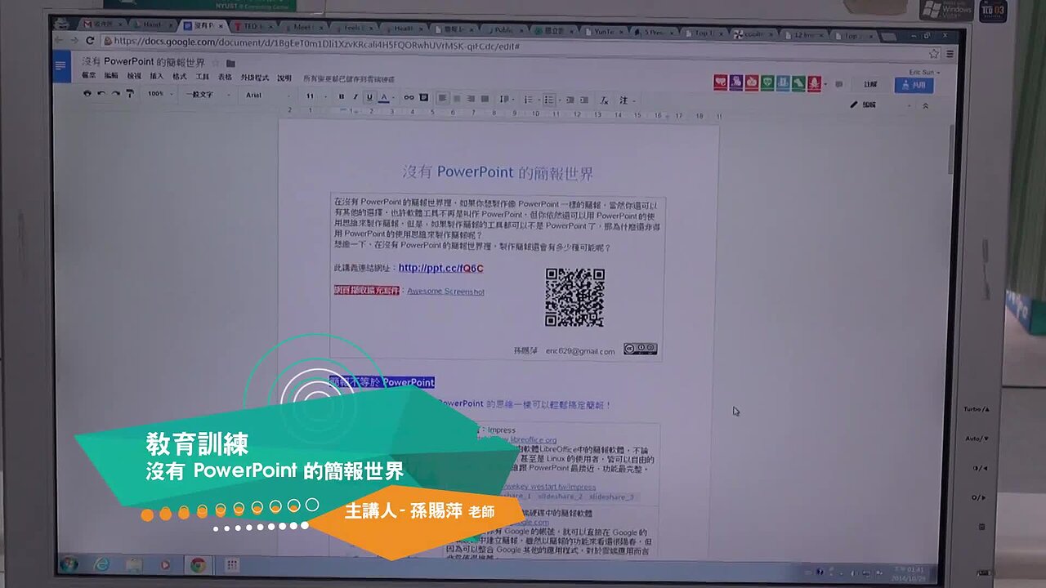1046x588 pixels.
Task: Click the print icon in the toolbar
Action: coord(87,94)
